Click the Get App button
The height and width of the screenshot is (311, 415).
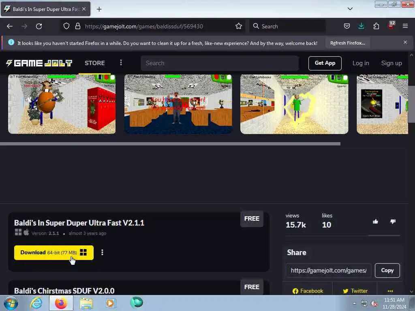tap(325, 63)
